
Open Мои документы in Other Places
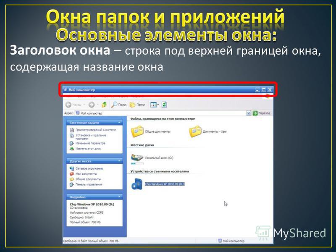(x=84, y=174)
